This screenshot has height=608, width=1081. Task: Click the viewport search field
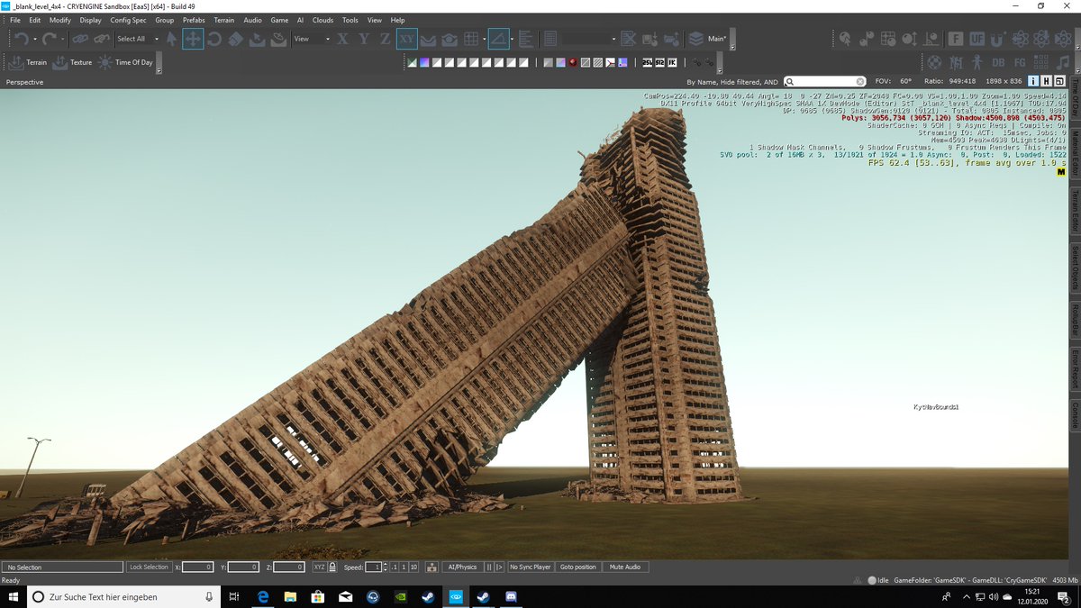(825, 81)
